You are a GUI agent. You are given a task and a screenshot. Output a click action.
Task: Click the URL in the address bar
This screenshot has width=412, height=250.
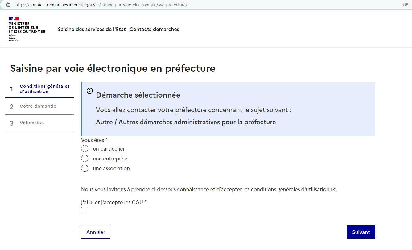(101, 5)
